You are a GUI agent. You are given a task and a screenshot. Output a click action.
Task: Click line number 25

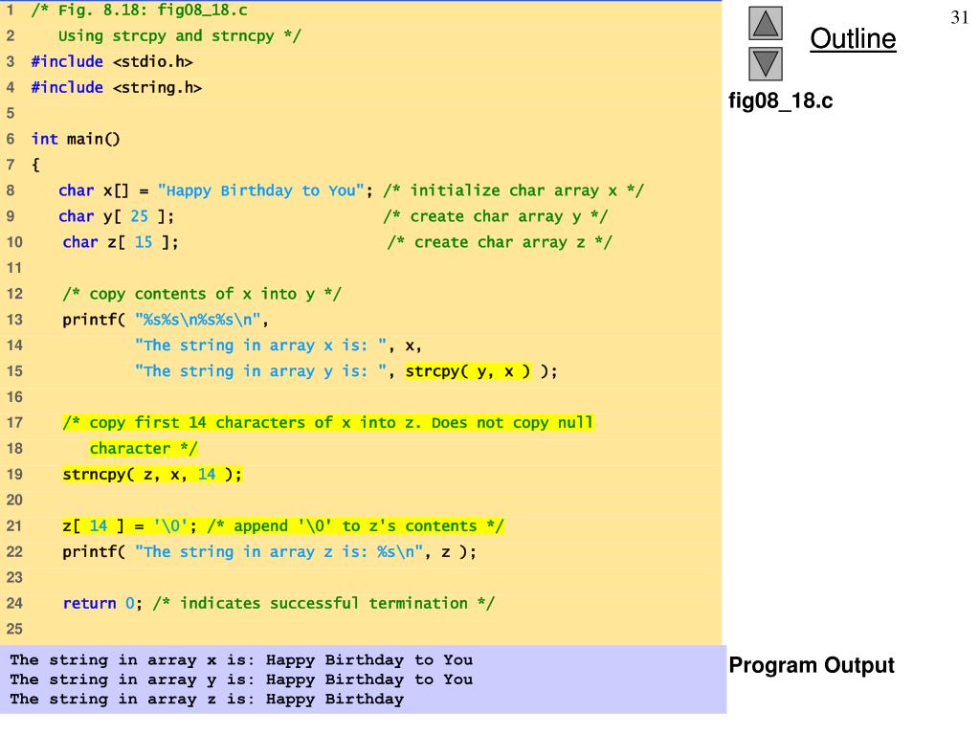[x=14, y=629]
